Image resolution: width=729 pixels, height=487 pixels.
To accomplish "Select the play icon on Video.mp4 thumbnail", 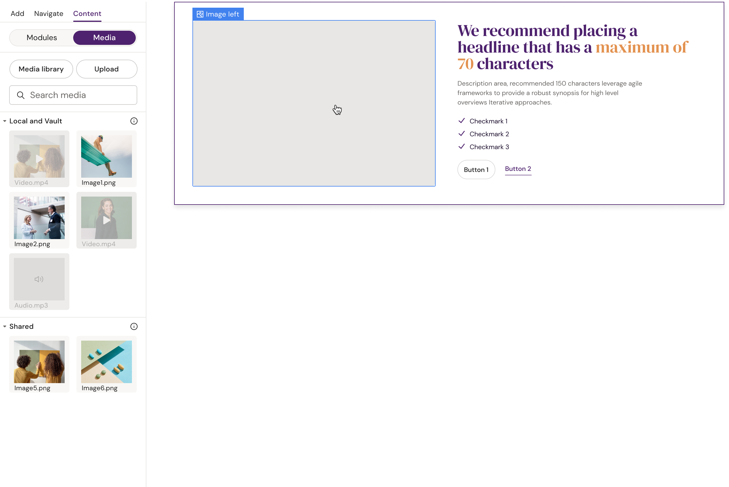I will [39, 159].
